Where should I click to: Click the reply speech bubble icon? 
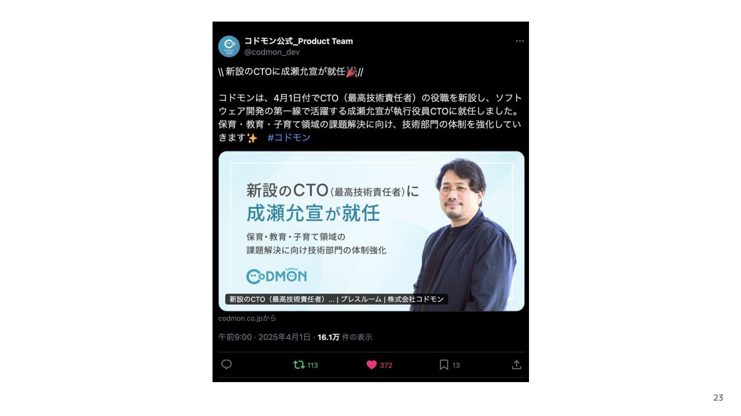tap(226, 365)
